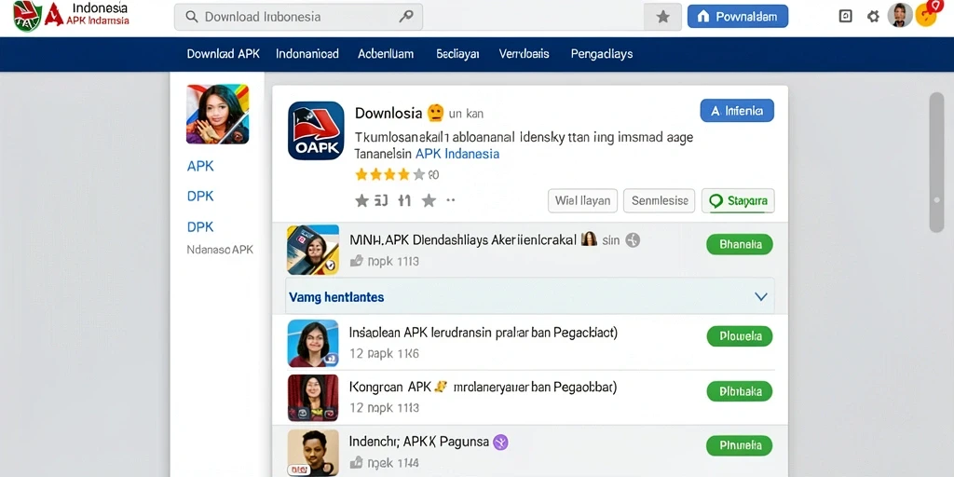Click the globe icon in MNH.APK row
954x477 pixels.
tap(633, 240)
